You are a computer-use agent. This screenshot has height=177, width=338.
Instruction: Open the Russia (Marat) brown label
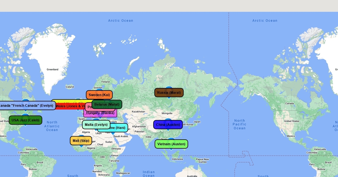pyautogui.click(x=169, y=93)
